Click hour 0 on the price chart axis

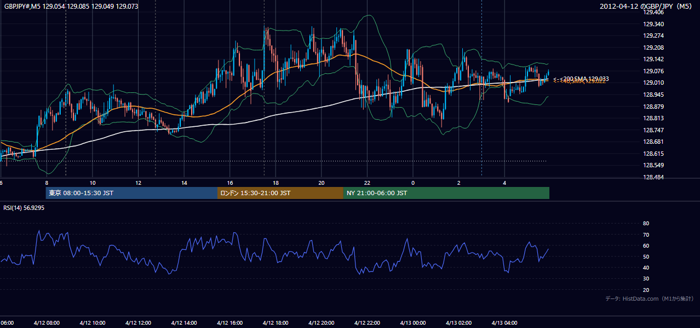pyautogui.click(x=413, y=183)
